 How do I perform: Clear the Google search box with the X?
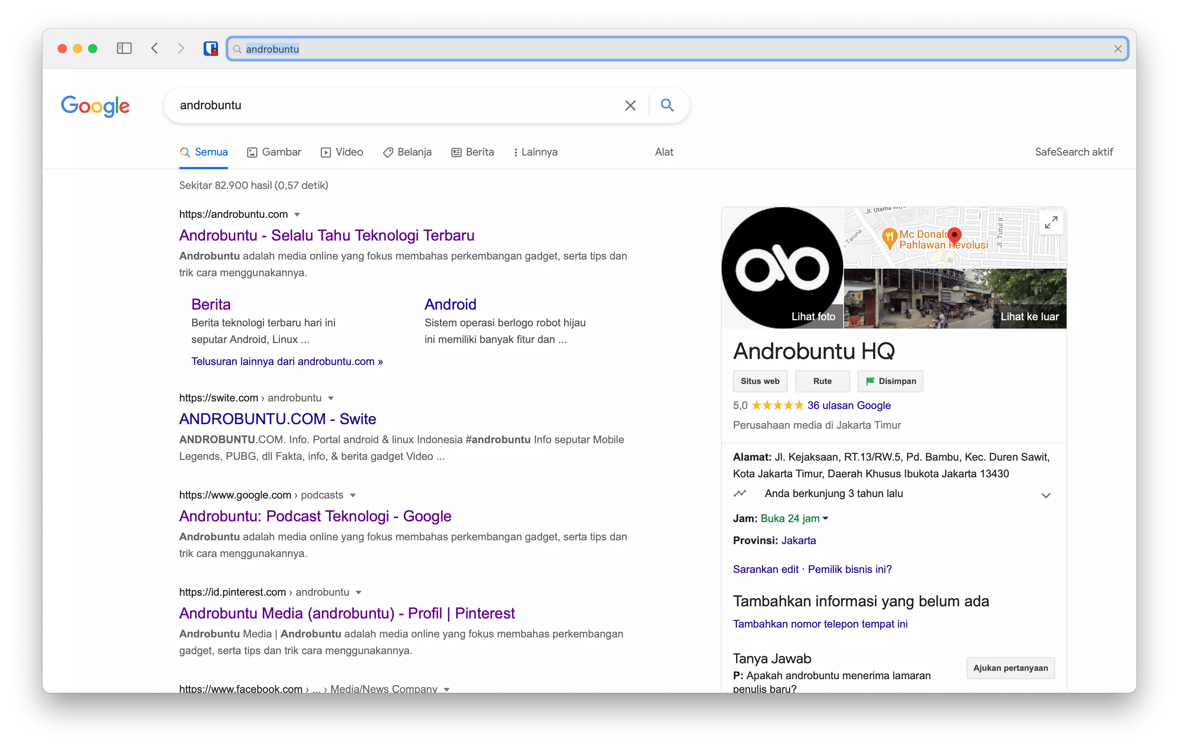(630, 105)
